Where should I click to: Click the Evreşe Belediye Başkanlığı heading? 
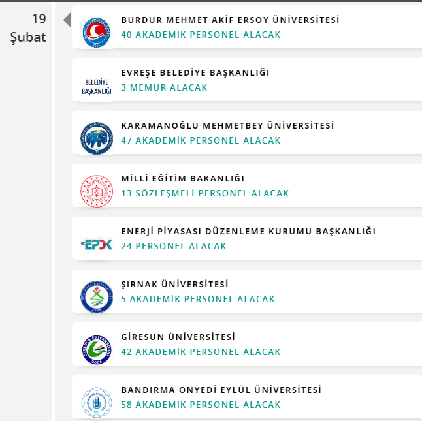195,73
